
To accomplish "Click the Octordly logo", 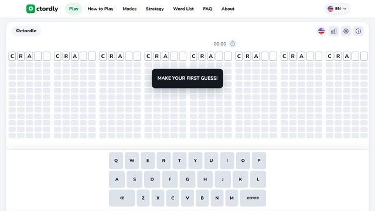I will pyautogui.click(x=42, y=9).
